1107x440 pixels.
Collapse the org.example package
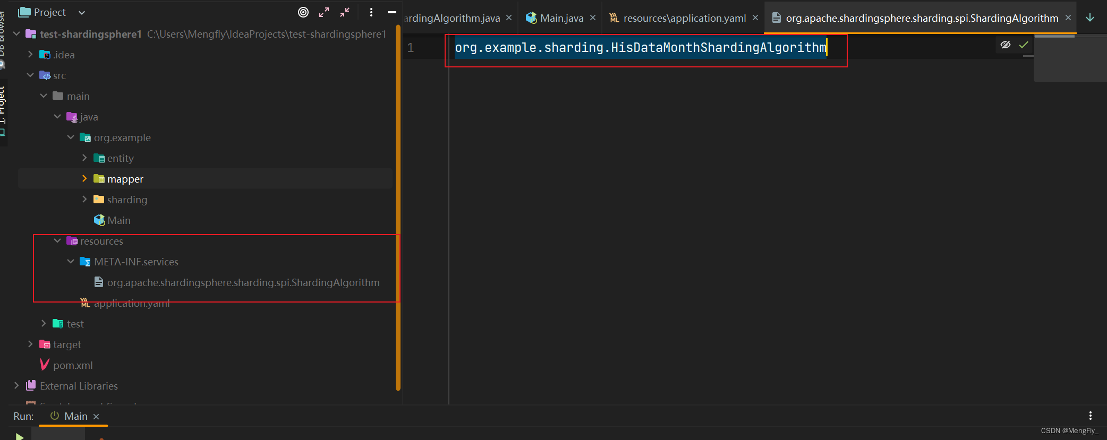coord(71,137)
